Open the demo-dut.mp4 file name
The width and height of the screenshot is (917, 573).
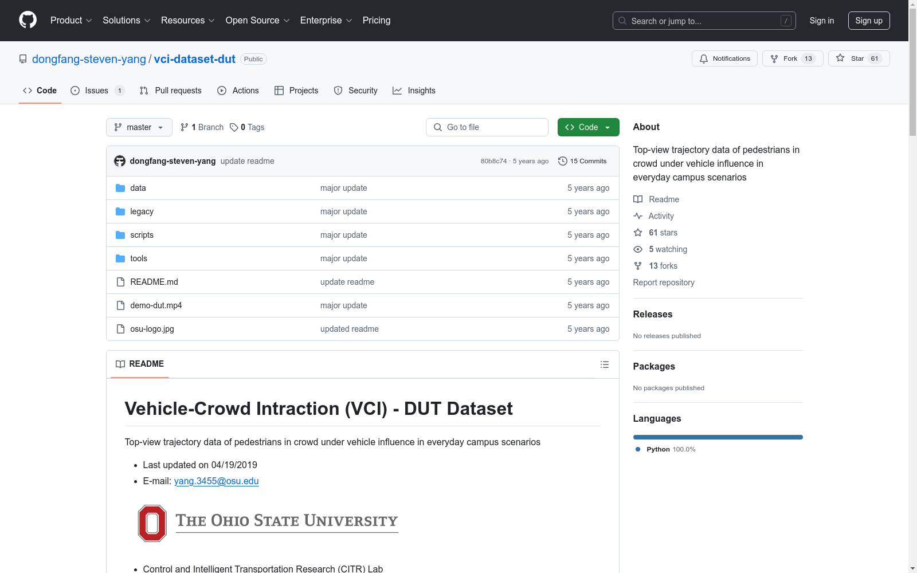[156, 305]
